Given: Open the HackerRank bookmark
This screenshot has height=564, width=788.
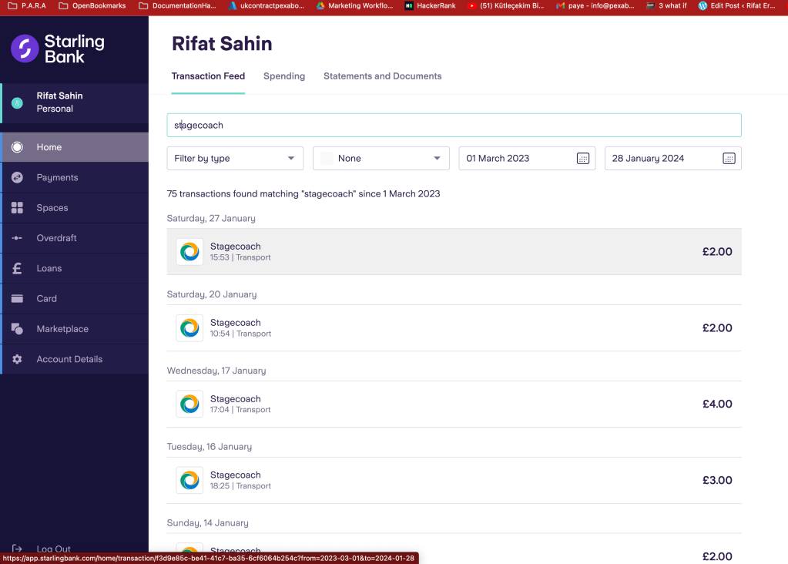Looking at the screenshot, I should click(430, 5).
